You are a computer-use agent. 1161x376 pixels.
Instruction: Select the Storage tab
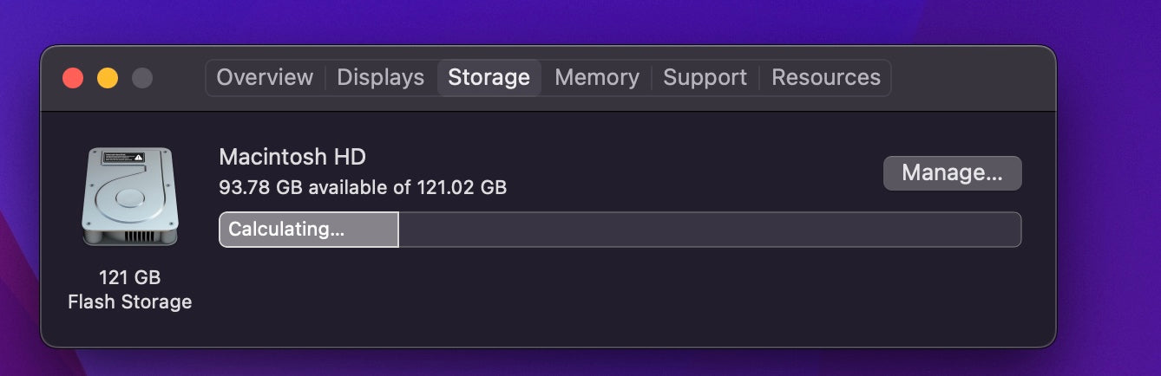tap(489, 77)
